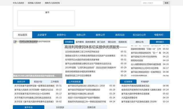The image size is (183, 109).
Task: Open the 美丽乡村建设 item
Action: [x=81, y=94]
